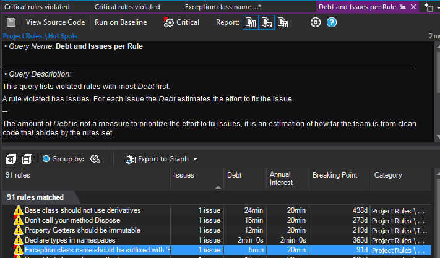Screen dimensions: 440x258
Task: Click Export to Graph button
Action: coord(157,159)
